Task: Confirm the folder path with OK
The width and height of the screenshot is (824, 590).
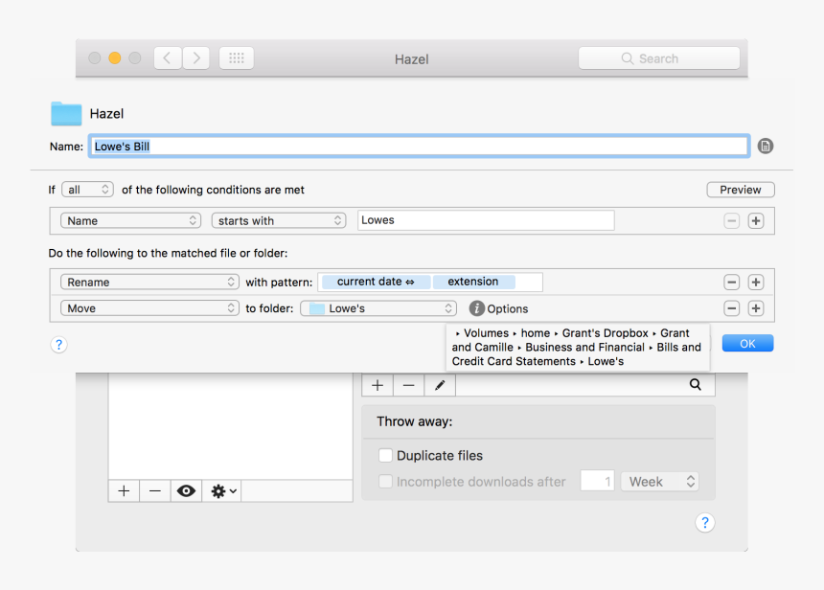Action: click(747, 343)
